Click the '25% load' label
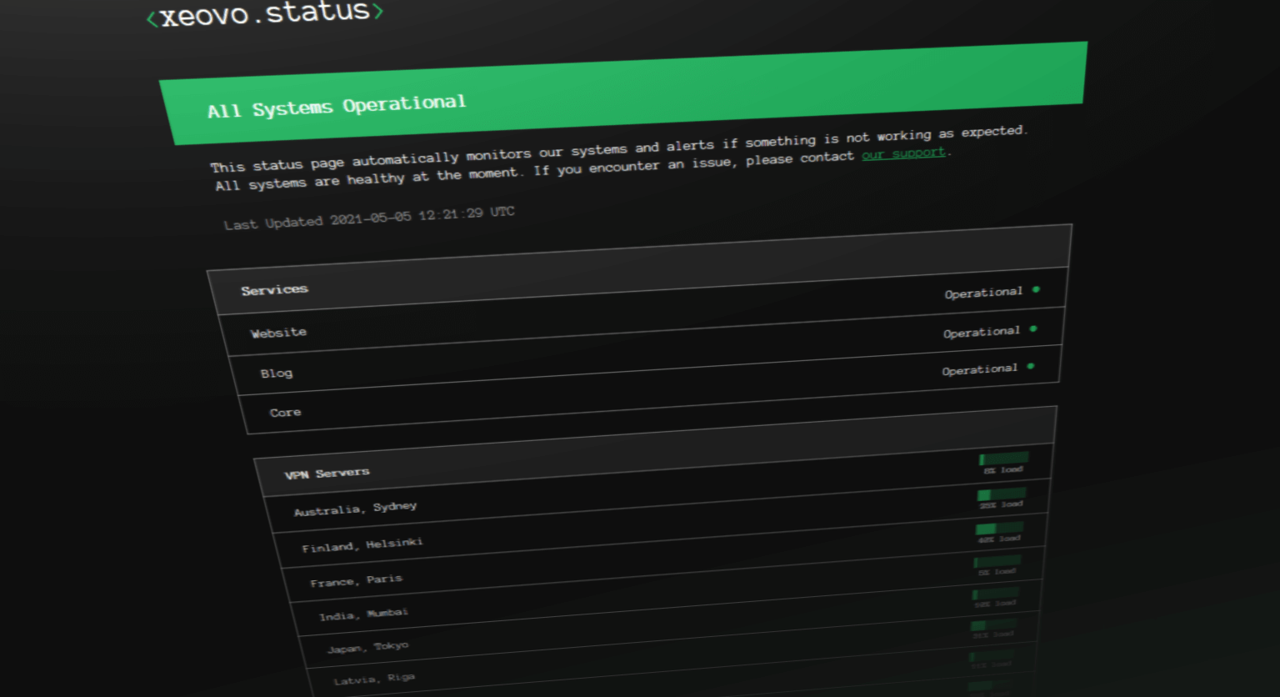This screenshot has height=697, width=1280. (1000, 504)
